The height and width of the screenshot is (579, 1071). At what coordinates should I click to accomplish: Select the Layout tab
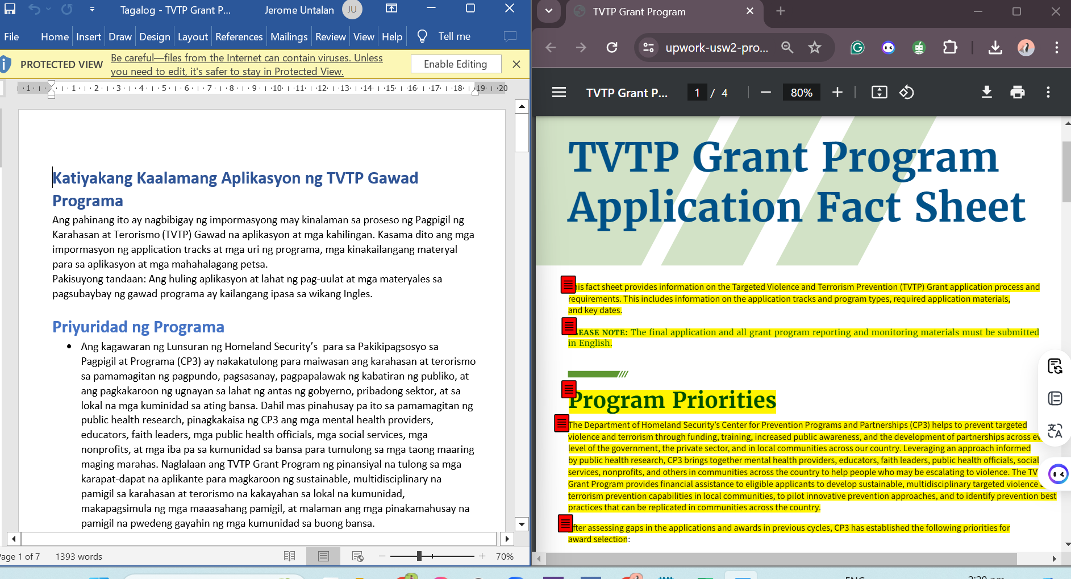pyautogui.click(x=193, y=36)
